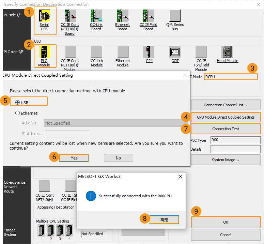Image resolution: width=264 pixels, height=244 pixels.
Task: Confirm with the Yes button
Action: click(74, 158)
